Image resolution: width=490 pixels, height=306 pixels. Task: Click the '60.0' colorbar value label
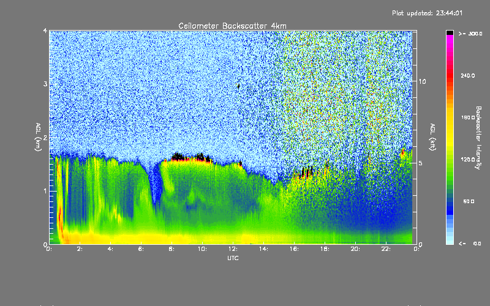click(469, 201)
